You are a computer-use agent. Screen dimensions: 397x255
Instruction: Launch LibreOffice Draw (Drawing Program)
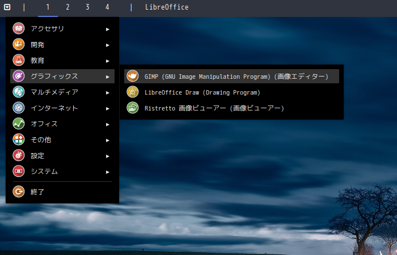231,92
